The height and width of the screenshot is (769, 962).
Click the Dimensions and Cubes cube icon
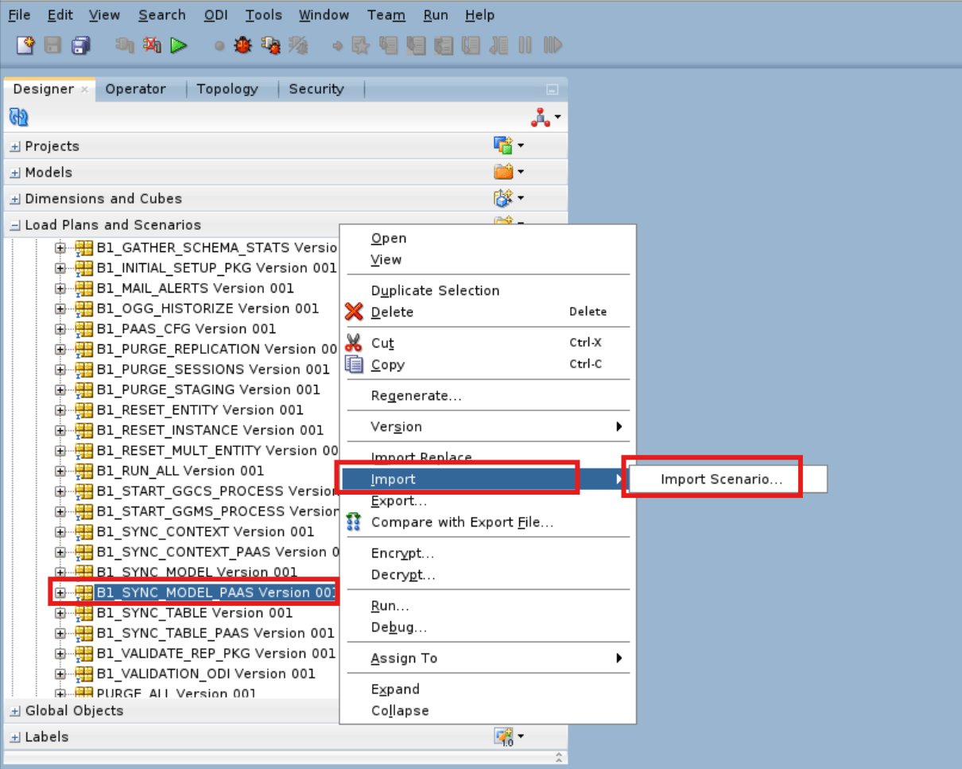[x=502, y=198]
